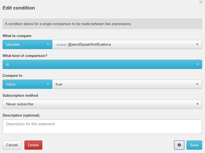Screen dimensions: 205x153
Task: Open the 'is' comparison type dropdown
Action: pos(102,64)
